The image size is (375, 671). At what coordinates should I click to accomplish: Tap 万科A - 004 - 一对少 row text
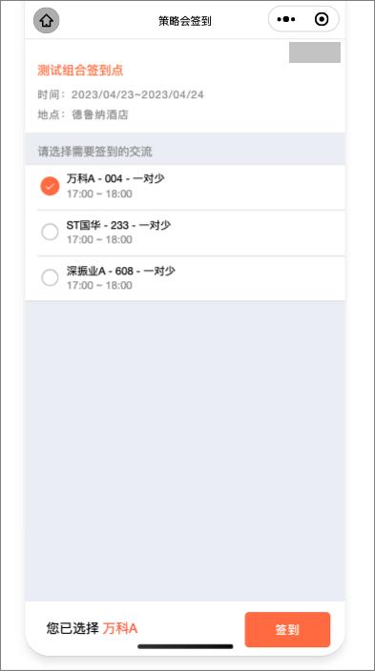point(115,179)
